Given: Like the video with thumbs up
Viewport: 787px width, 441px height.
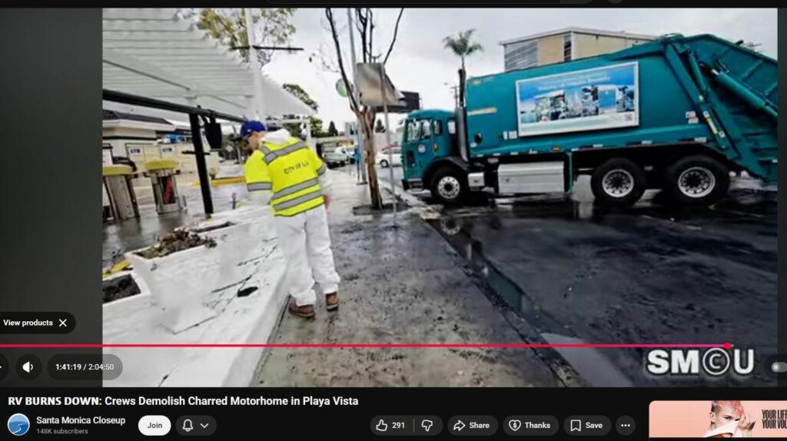Looking at the screenshot, I should (x=390, y=426).
